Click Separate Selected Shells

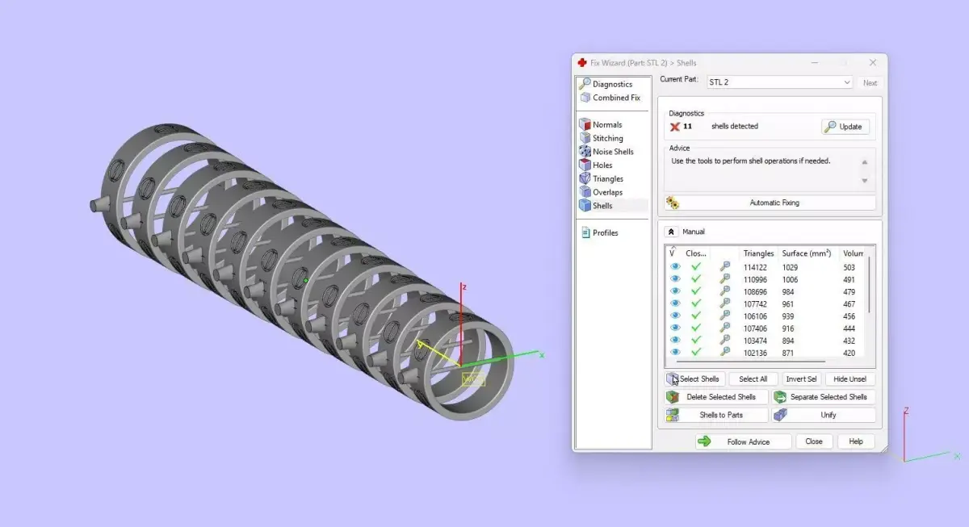pos(824,397)
